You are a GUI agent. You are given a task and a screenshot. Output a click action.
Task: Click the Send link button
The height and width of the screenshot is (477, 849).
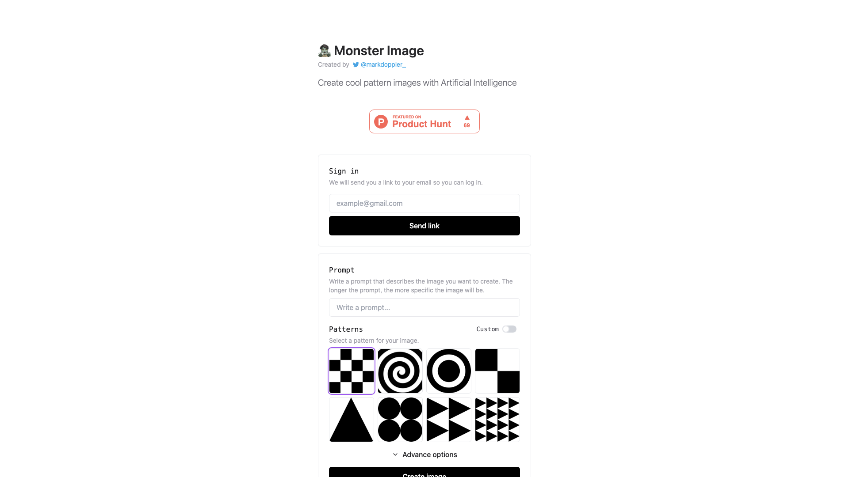pos(424,225)
